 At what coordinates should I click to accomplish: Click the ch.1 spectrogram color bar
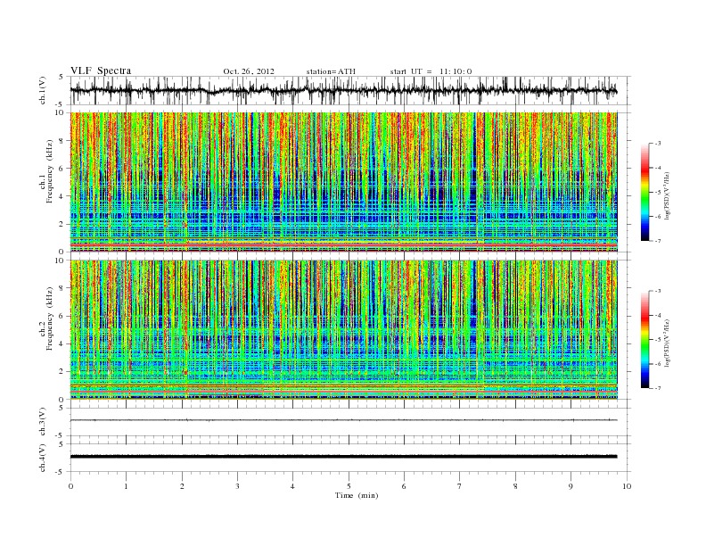(x=644, y=192)
